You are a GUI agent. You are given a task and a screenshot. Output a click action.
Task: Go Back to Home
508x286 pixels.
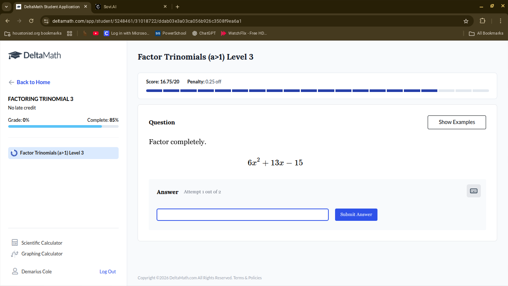tap(29, 82)
